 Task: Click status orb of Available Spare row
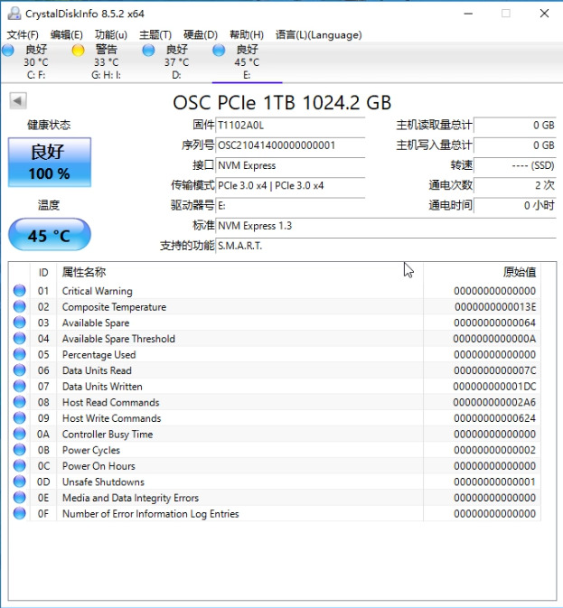[x=19, y=323]
